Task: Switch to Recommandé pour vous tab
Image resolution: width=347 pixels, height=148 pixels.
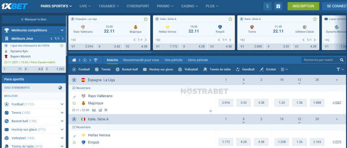Action: [141, 60]
